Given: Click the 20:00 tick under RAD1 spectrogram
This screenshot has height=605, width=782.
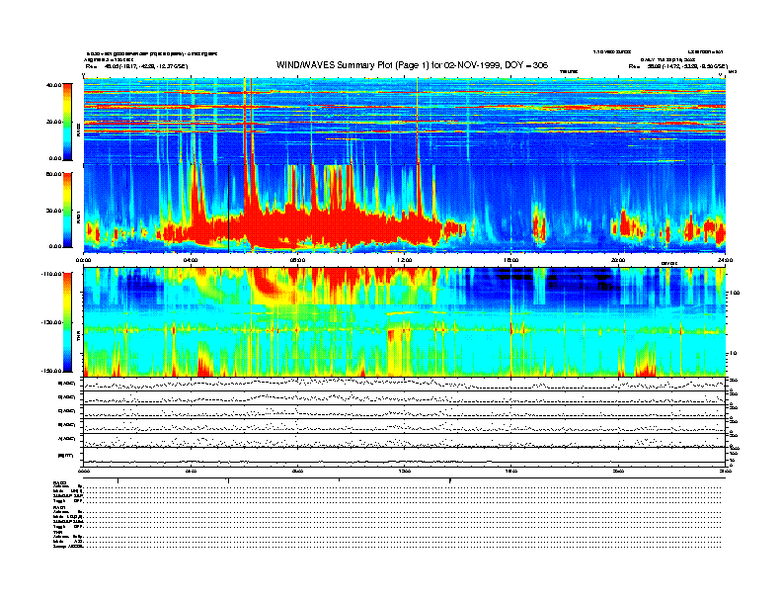Looking at the screenshot, I should (618, 260).
